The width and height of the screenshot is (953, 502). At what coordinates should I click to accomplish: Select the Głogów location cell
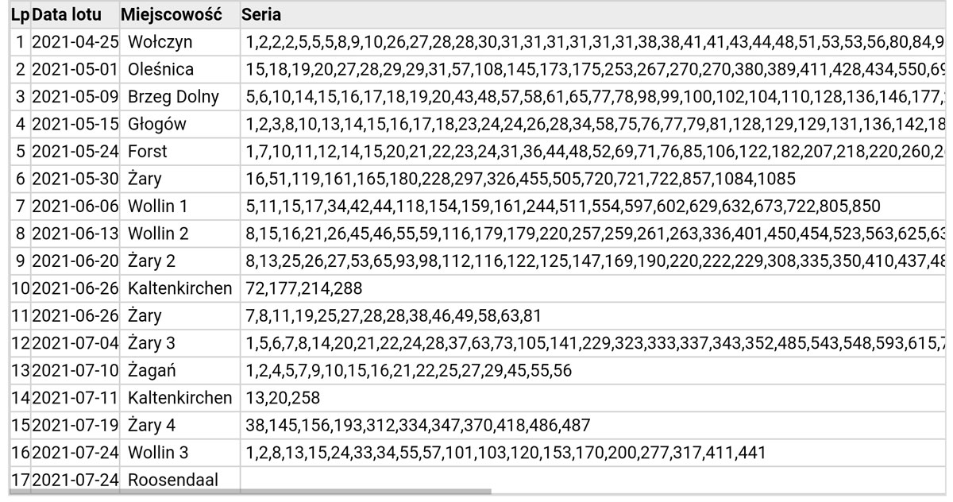[x=156, y=124]
